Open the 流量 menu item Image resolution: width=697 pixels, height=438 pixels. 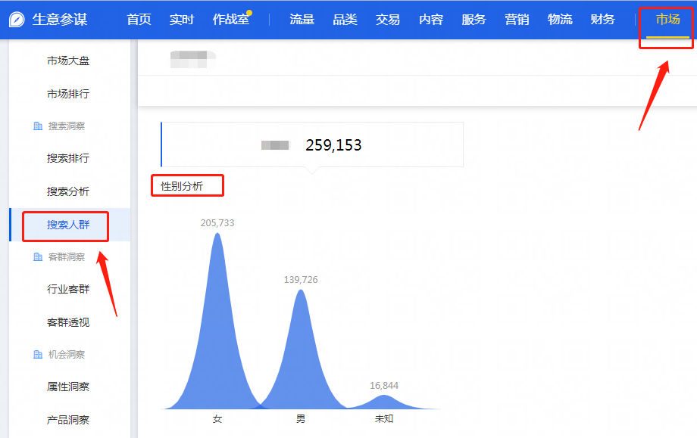[x=302, y=20]
